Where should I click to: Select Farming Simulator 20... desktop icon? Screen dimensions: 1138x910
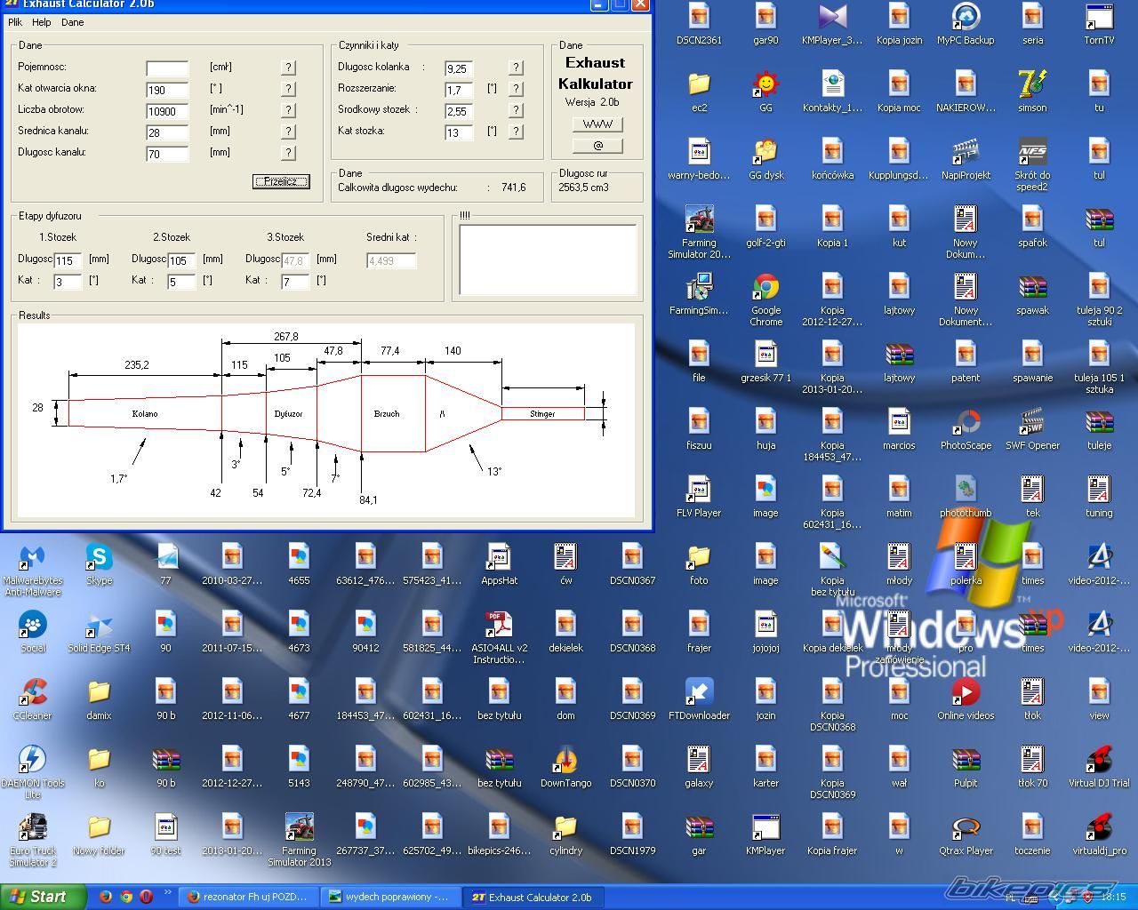(x=699, y=232)
